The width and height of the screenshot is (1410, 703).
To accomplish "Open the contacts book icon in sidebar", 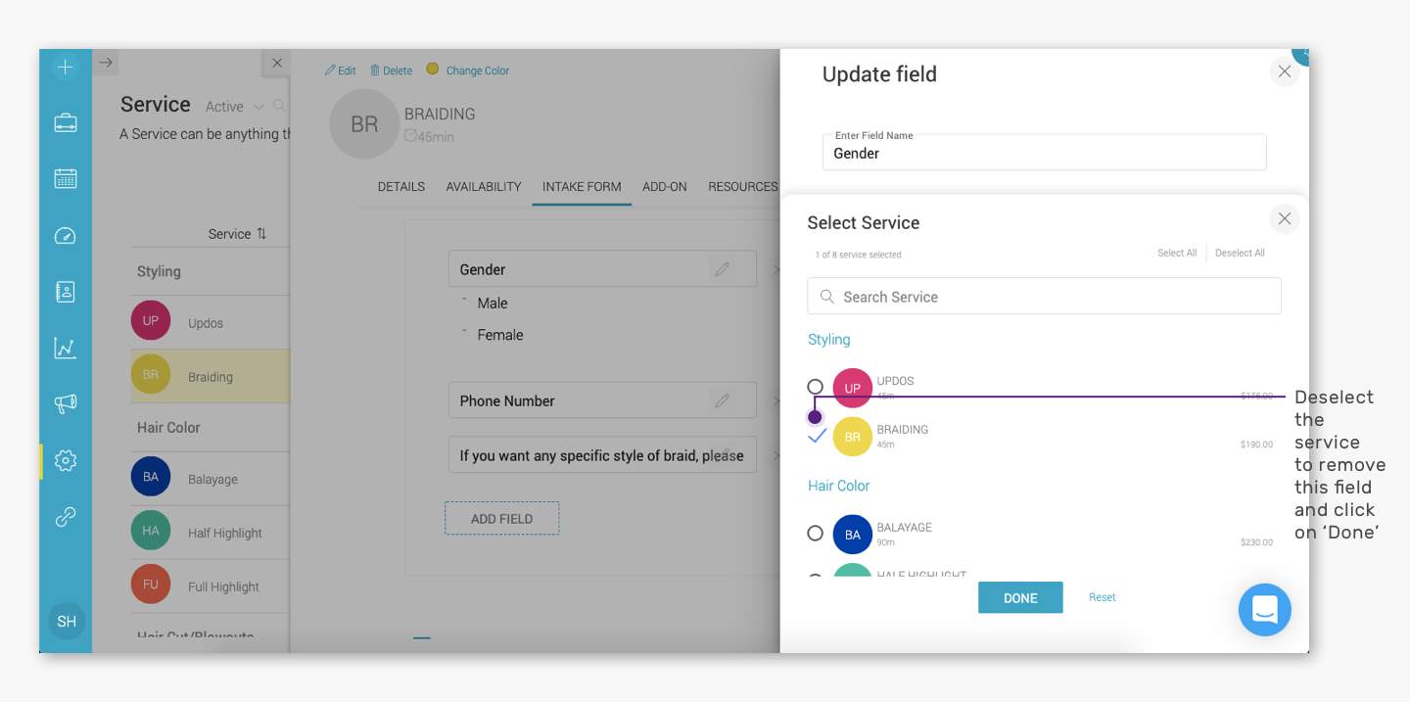I will click(x=66, y=291).
